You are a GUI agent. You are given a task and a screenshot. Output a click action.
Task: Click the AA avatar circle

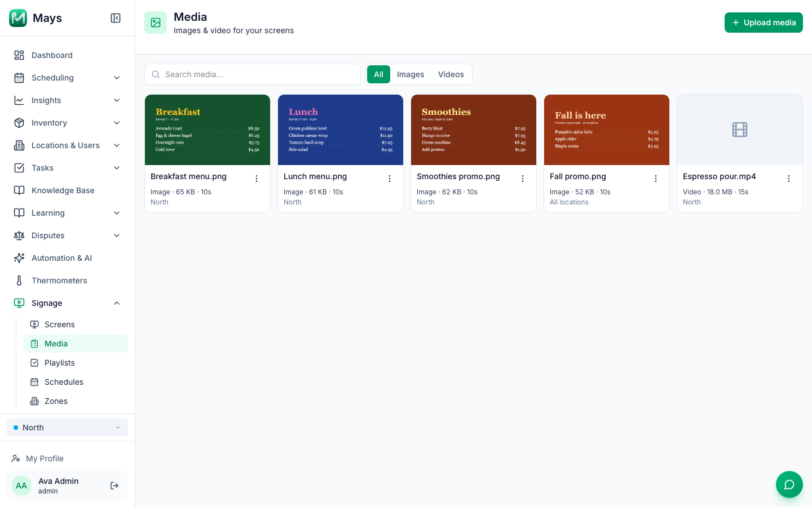pyautogui.click(x=21, y=486)
